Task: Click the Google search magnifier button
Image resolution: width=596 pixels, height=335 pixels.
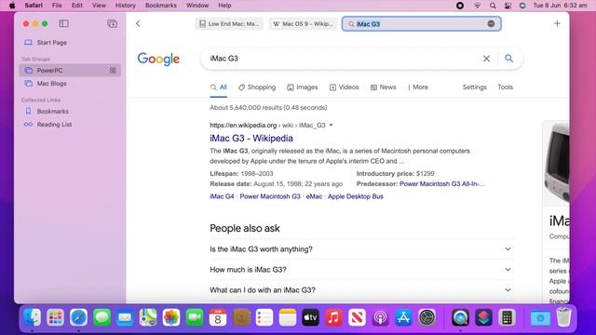Action: [509, 58]
